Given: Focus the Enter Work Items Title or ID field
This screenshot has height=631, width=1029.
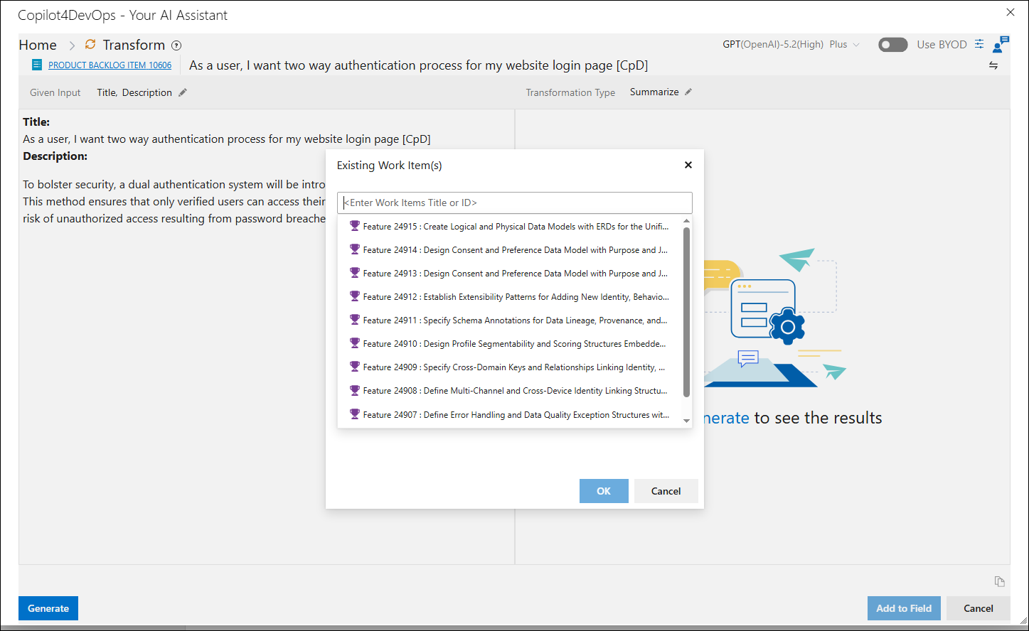Looking at the screenshot, I should pos(515,203).
